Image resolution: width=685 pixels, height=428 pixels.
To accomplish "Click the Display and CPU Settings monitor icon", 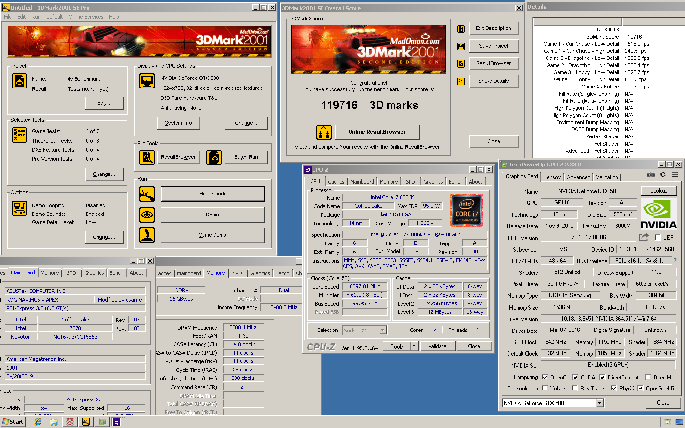I will [147, 81].
